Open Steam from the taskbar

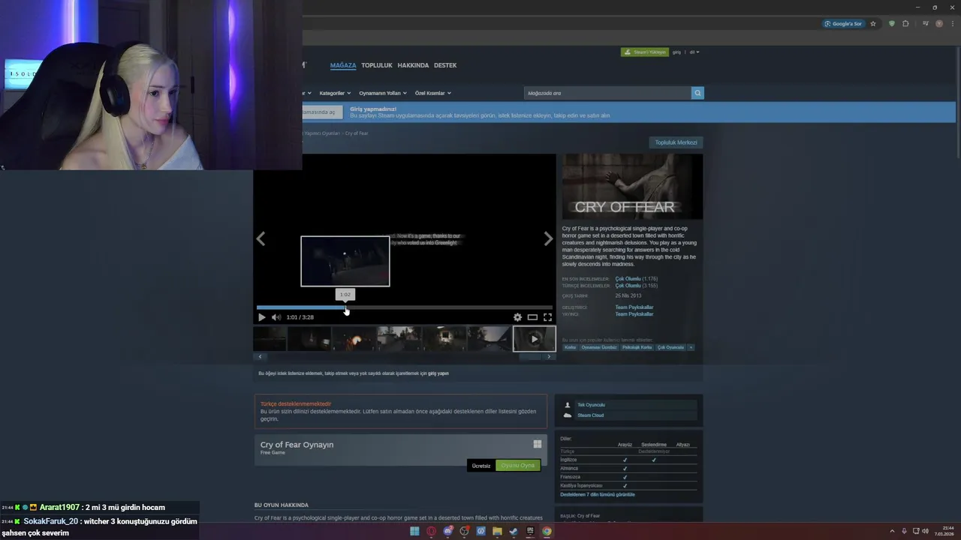[514, 531]
